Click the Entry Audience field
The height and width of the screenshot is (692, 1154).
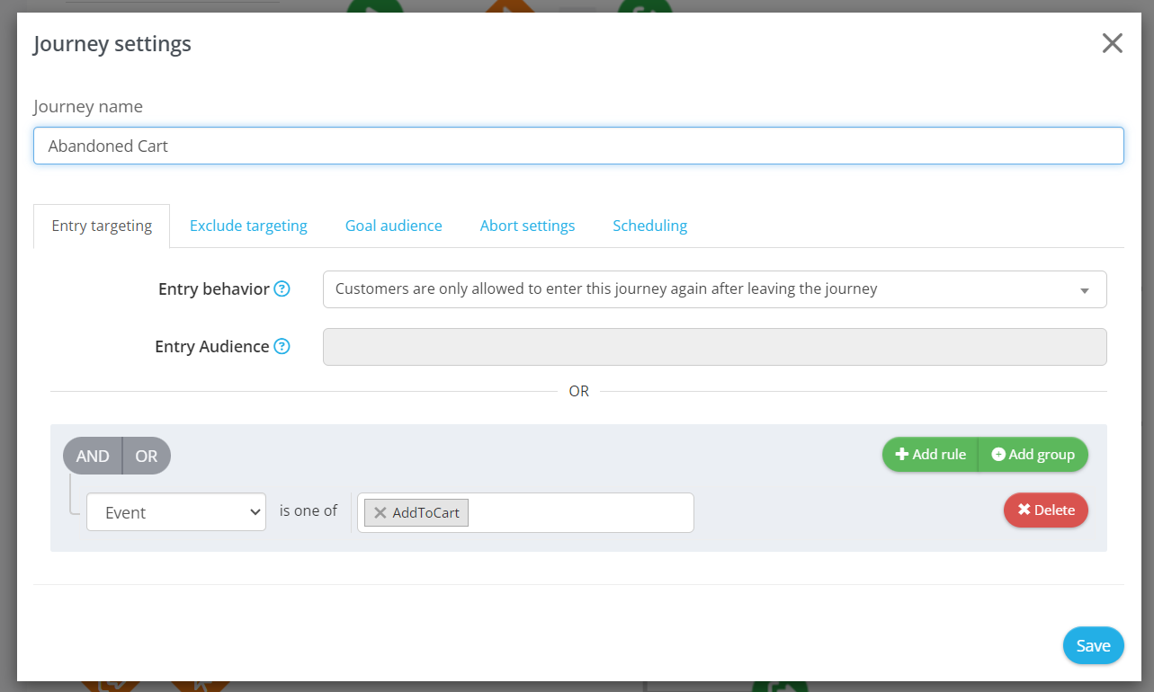pos(714,347)
